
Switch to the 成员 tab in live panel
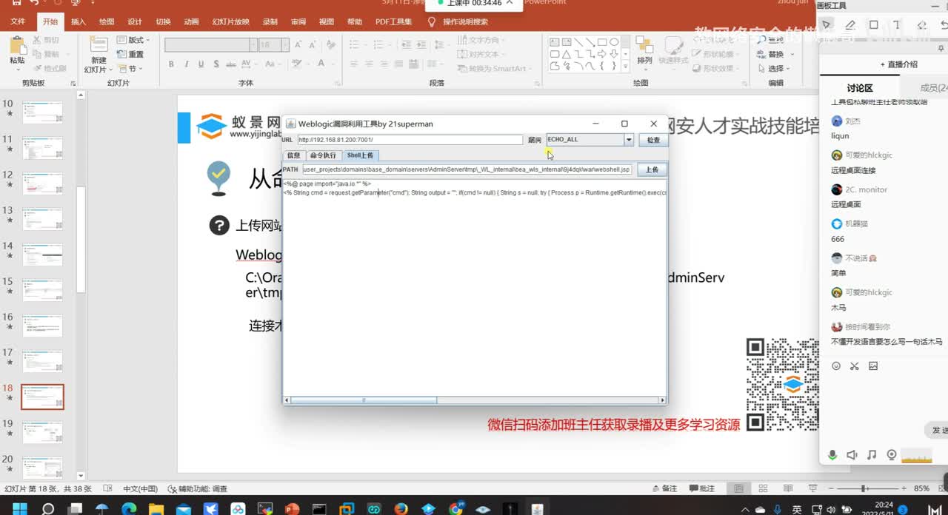tap(933, 88)
